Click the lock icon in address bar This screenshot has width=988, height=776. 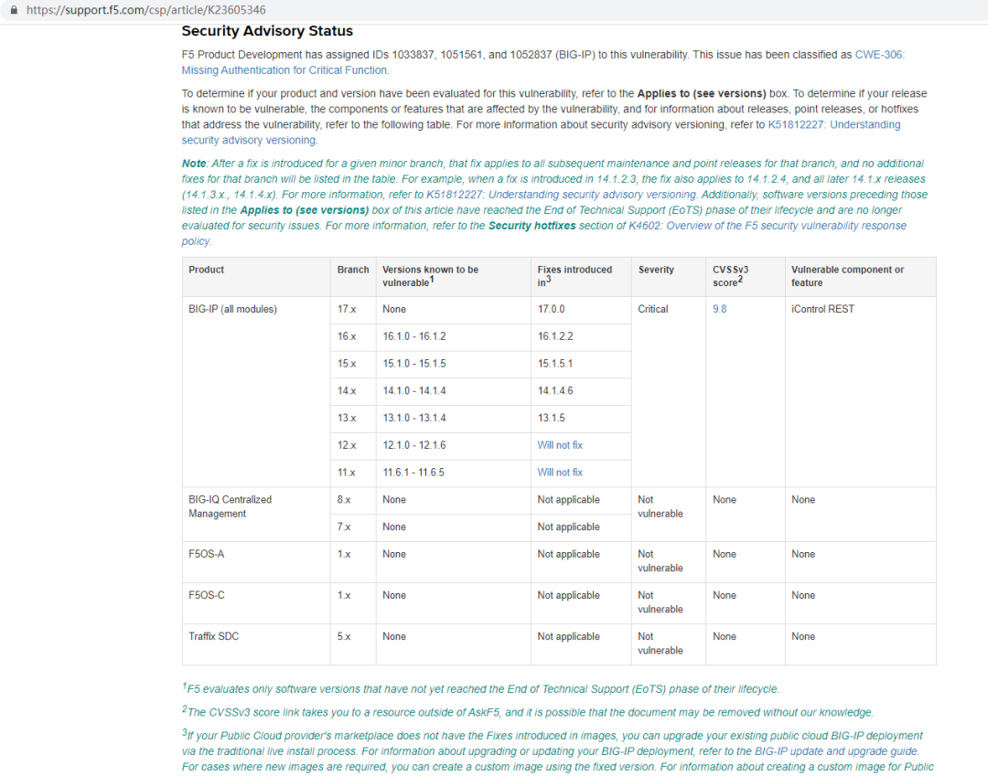(14, 10)
